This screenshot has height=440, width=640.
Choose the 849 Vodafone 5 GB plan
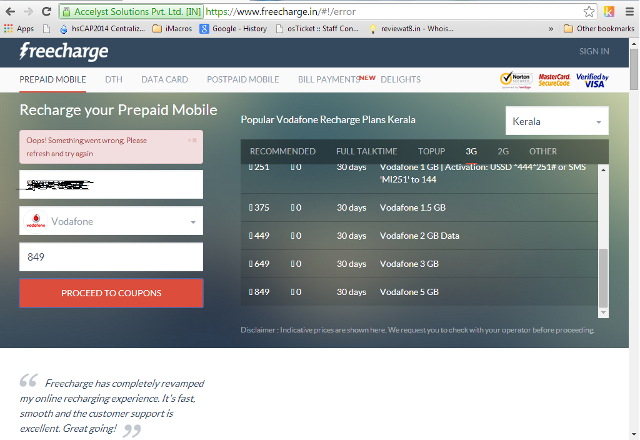419,292
